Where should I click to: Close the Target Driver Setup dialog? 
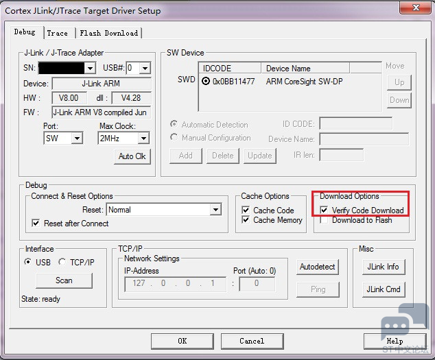416,10
